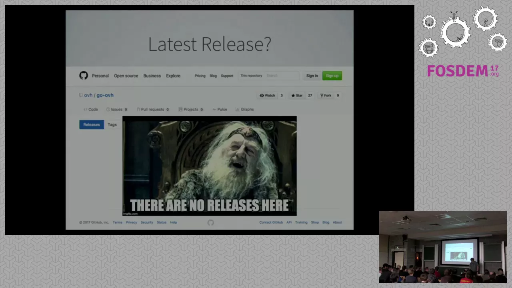Screen dimensions: 512x288
Task: Switch to the Pulse tab
Action: coord(220,109)
